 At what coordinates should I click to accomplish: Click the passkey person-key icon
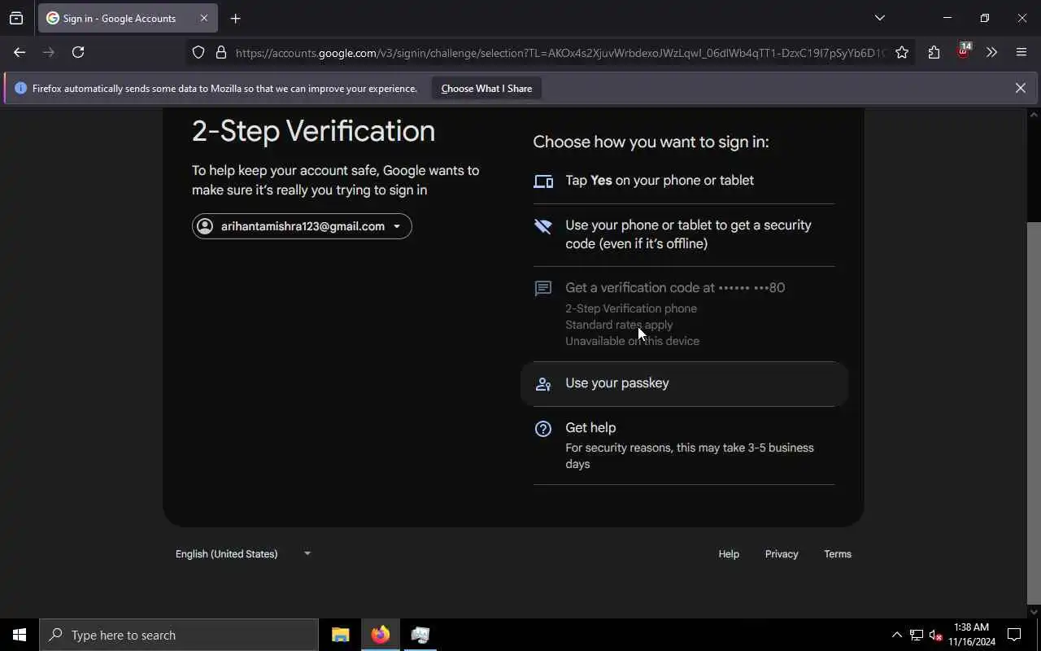click(543, 384)
